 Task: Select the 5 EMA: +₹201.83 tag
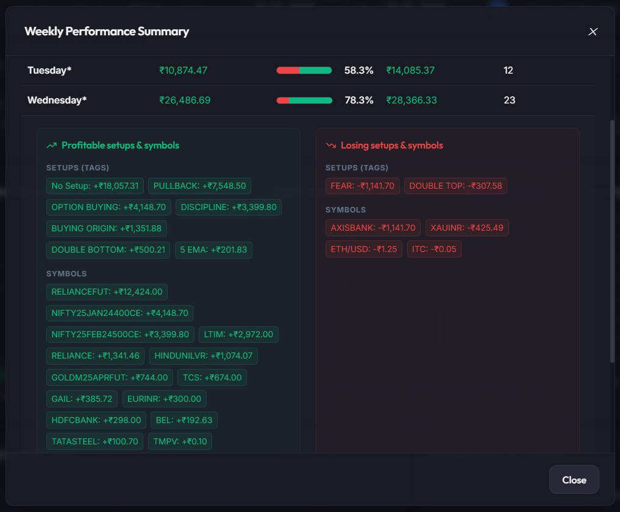tap(213, 250)
